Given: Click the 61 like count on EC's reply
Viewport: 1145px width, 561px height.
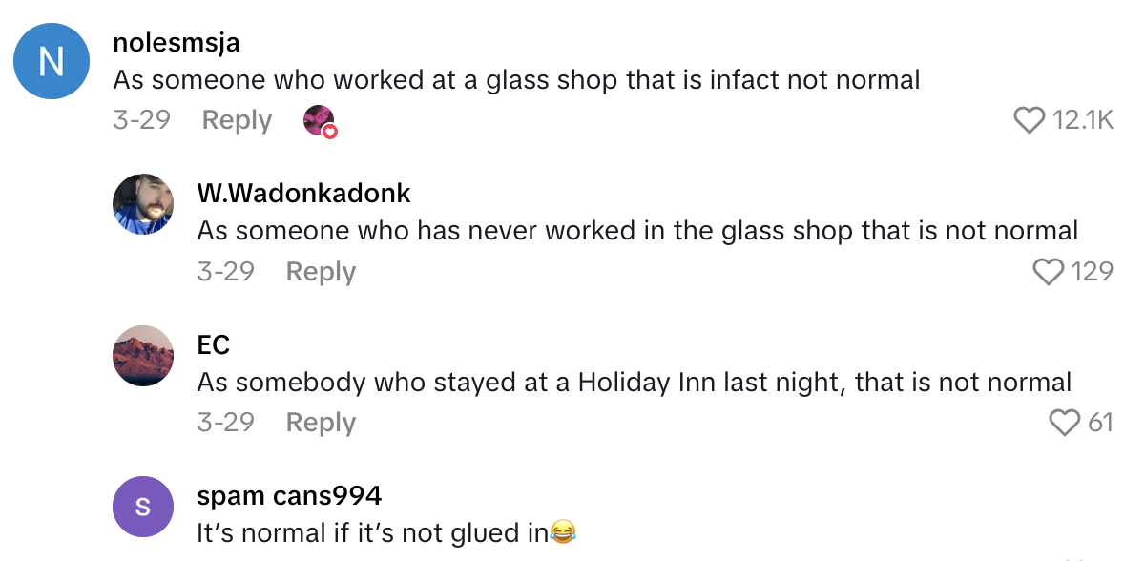Looking at the screenshot, I should [1099, 423].
